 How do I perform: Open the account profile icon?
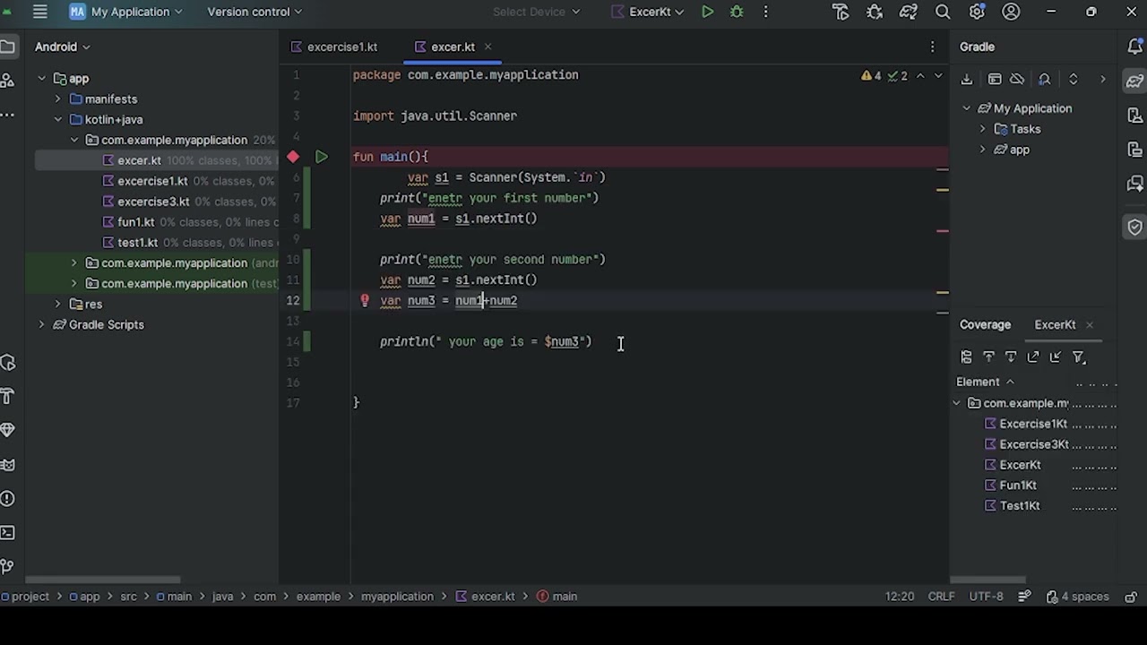[x=1011, y=12]
